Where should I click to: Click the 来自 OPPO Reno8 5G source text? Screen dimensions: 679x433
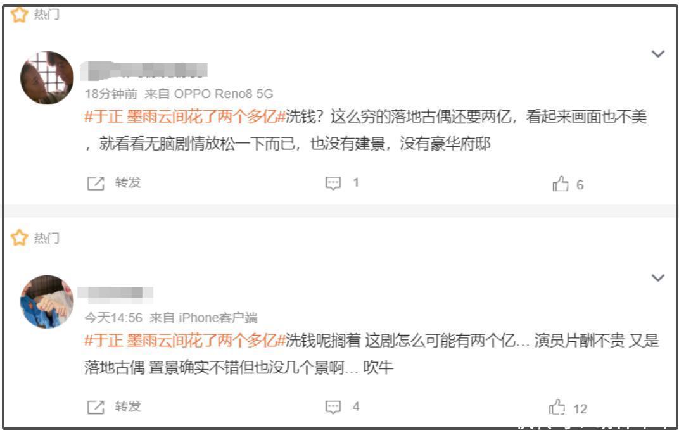click(209, 94)
